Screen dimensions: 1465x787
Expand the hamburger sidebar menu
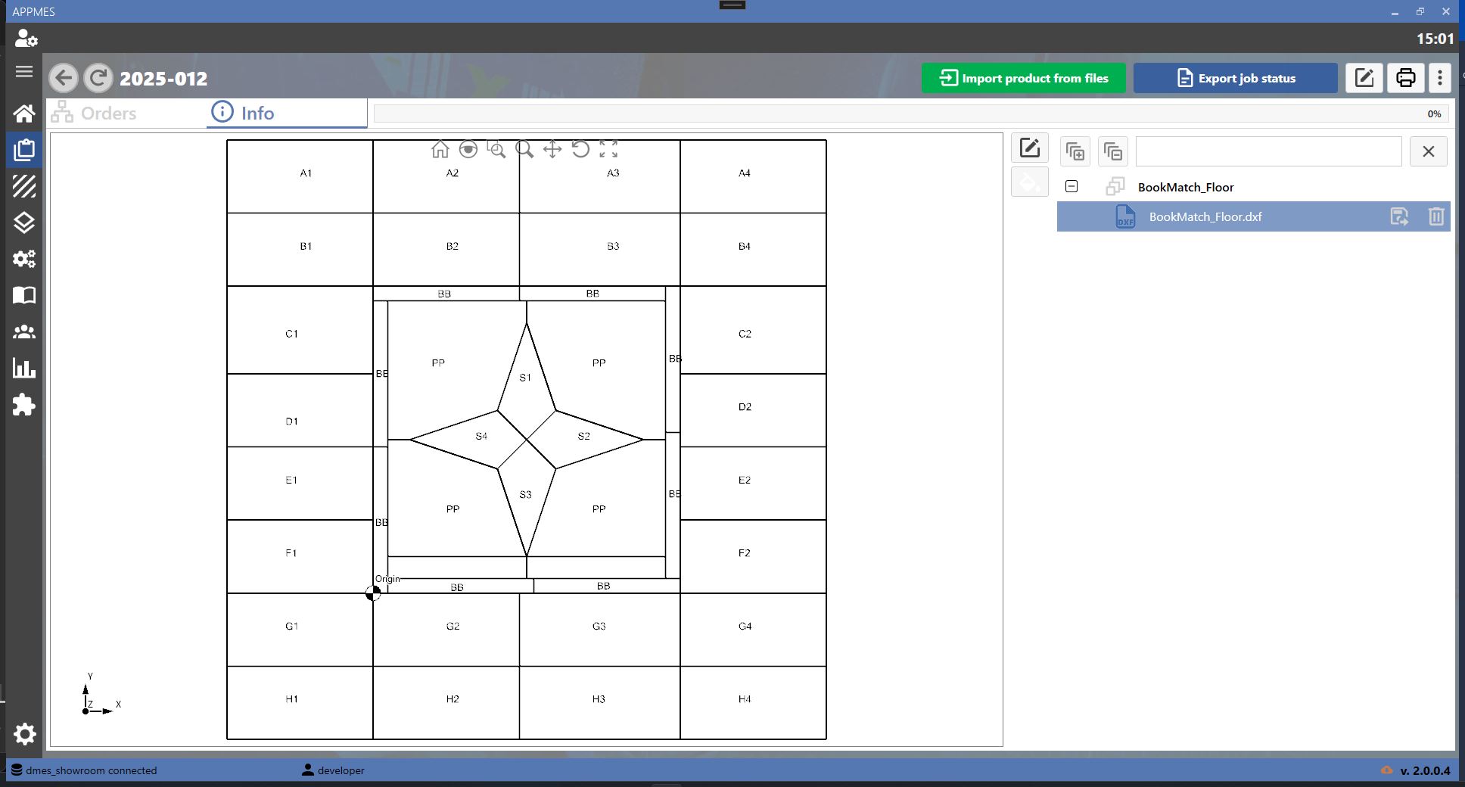pyautogui.click(x=24, y=72)
